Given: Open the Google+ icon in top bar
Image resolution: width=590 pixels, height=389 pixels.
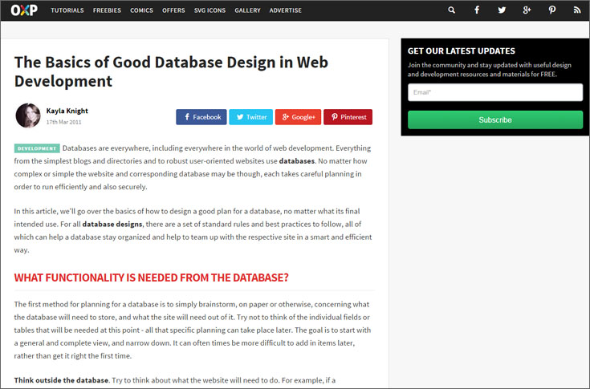Looking at the screenshot, I should (x=527, y=10).
